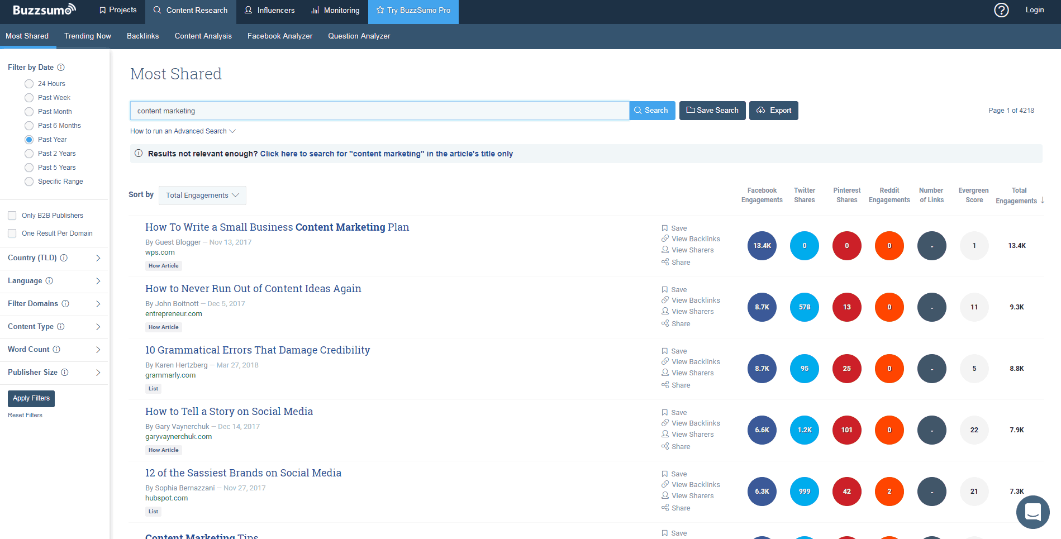This screenshot has height=539, width=1061.
Task: Save the Small Business Content Marketing Plan article
Action: coord(674,228)
